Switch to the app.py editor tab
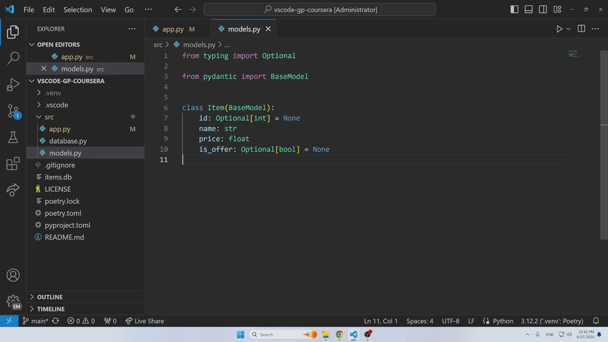Screen dimensions: 608x342 173,29
